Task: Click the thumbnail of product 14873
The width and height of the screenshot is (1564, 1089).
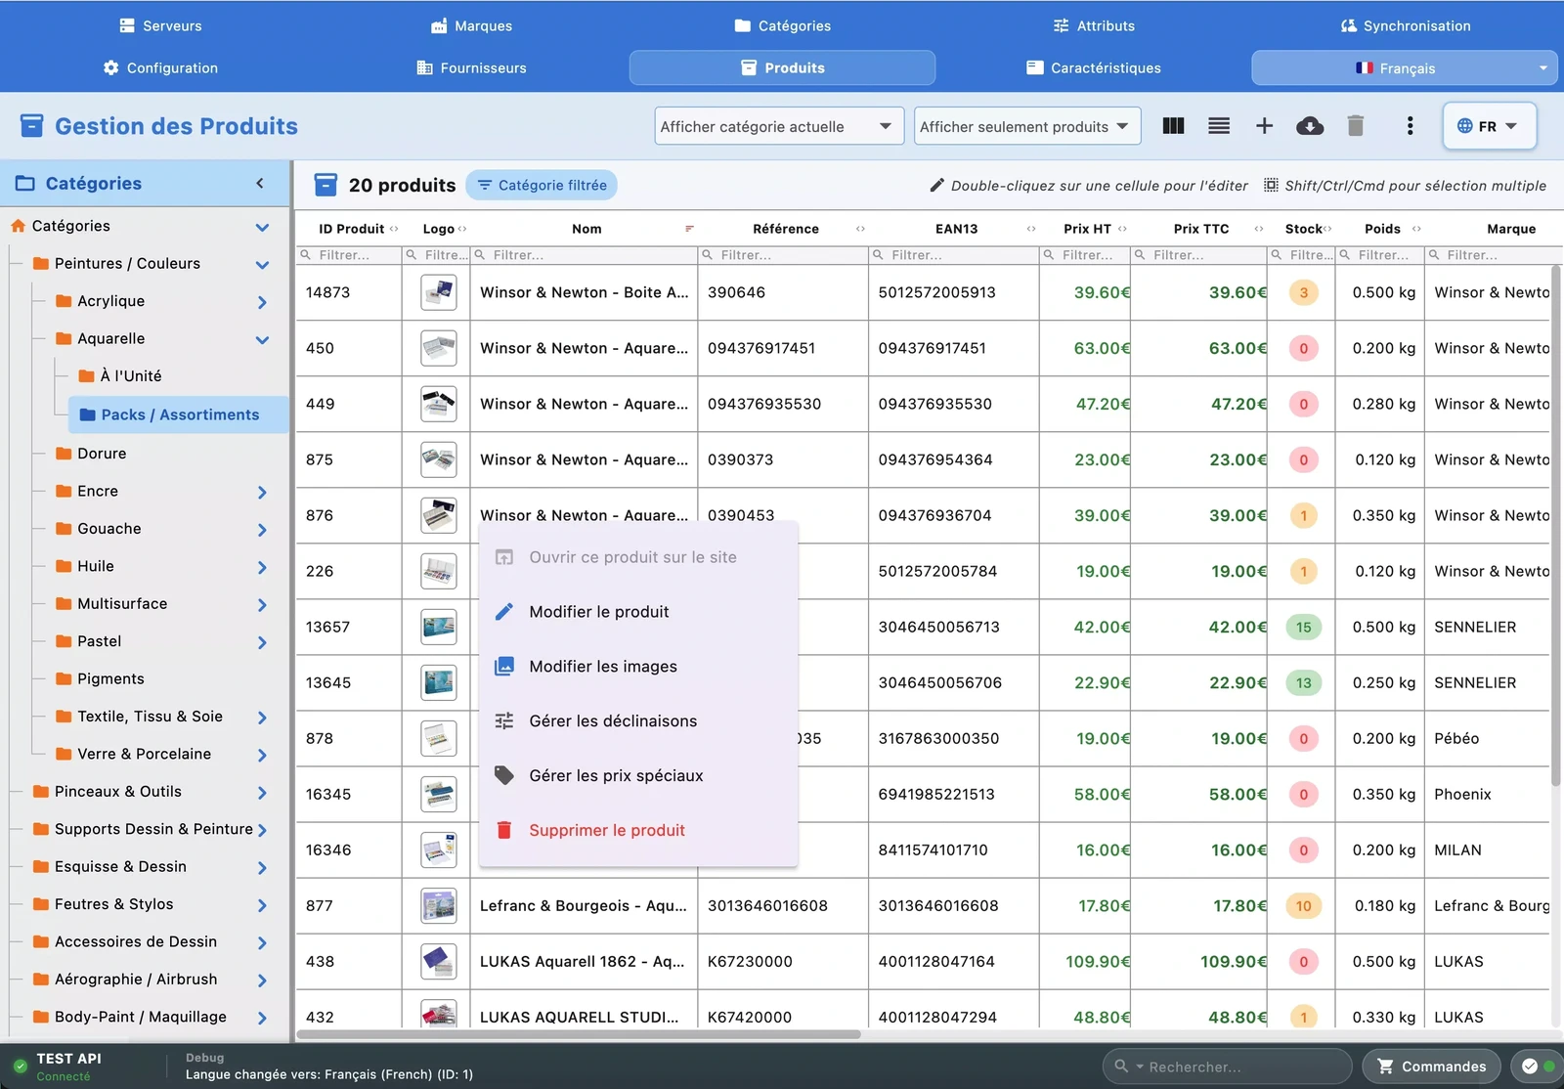Action: coord(438,292)
